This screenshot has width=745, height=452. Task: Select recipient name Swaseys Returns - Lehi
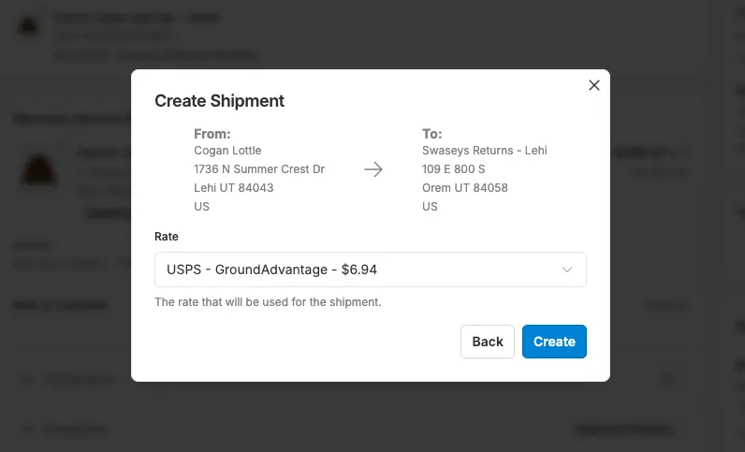pos(484,151)
